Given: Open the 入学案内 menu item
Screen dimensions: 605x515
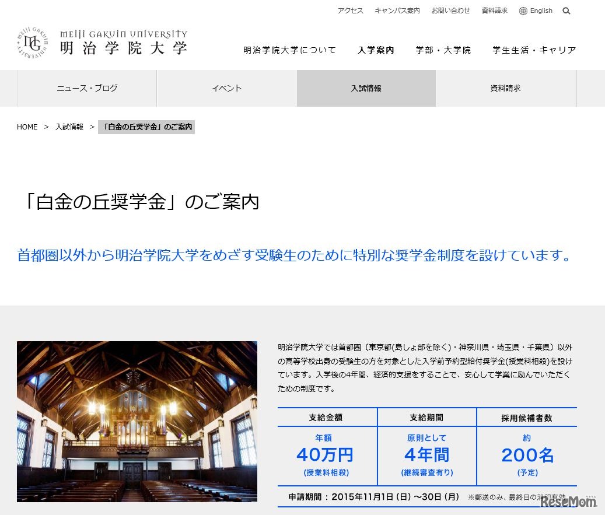Looking at the screenshot, I should pos(376,50).
